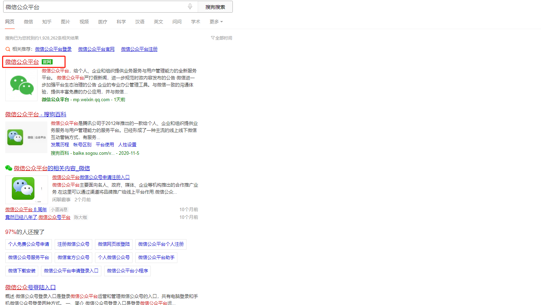Open the 学术 tab
Image resolution: width=541 pixels, height=305 pixels.
196,22
